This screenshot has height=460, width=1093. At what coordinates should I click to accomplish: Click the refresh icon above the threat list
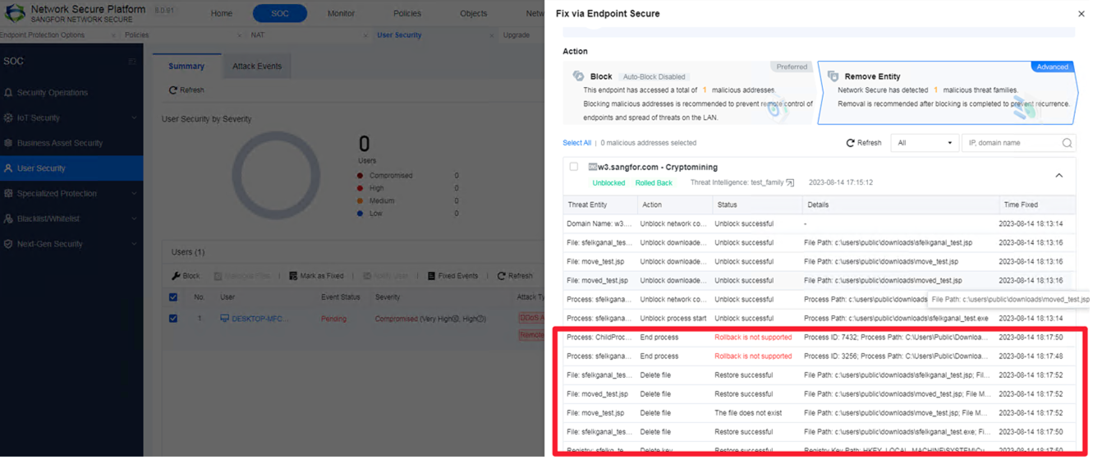point(850,143)
